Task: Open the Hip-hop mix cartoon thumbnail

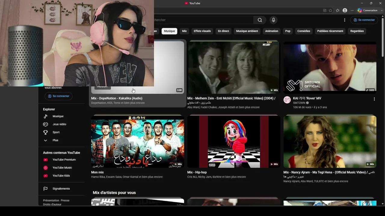Action: [234, 142]
